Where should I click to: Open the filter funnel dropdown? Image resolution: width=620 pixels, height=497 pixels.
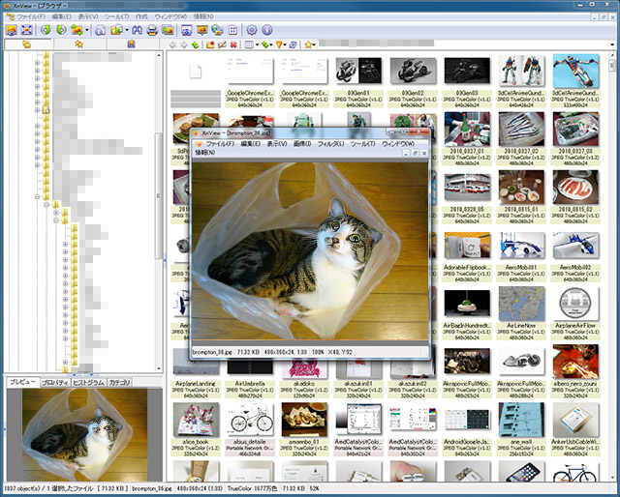click(283, 44)
